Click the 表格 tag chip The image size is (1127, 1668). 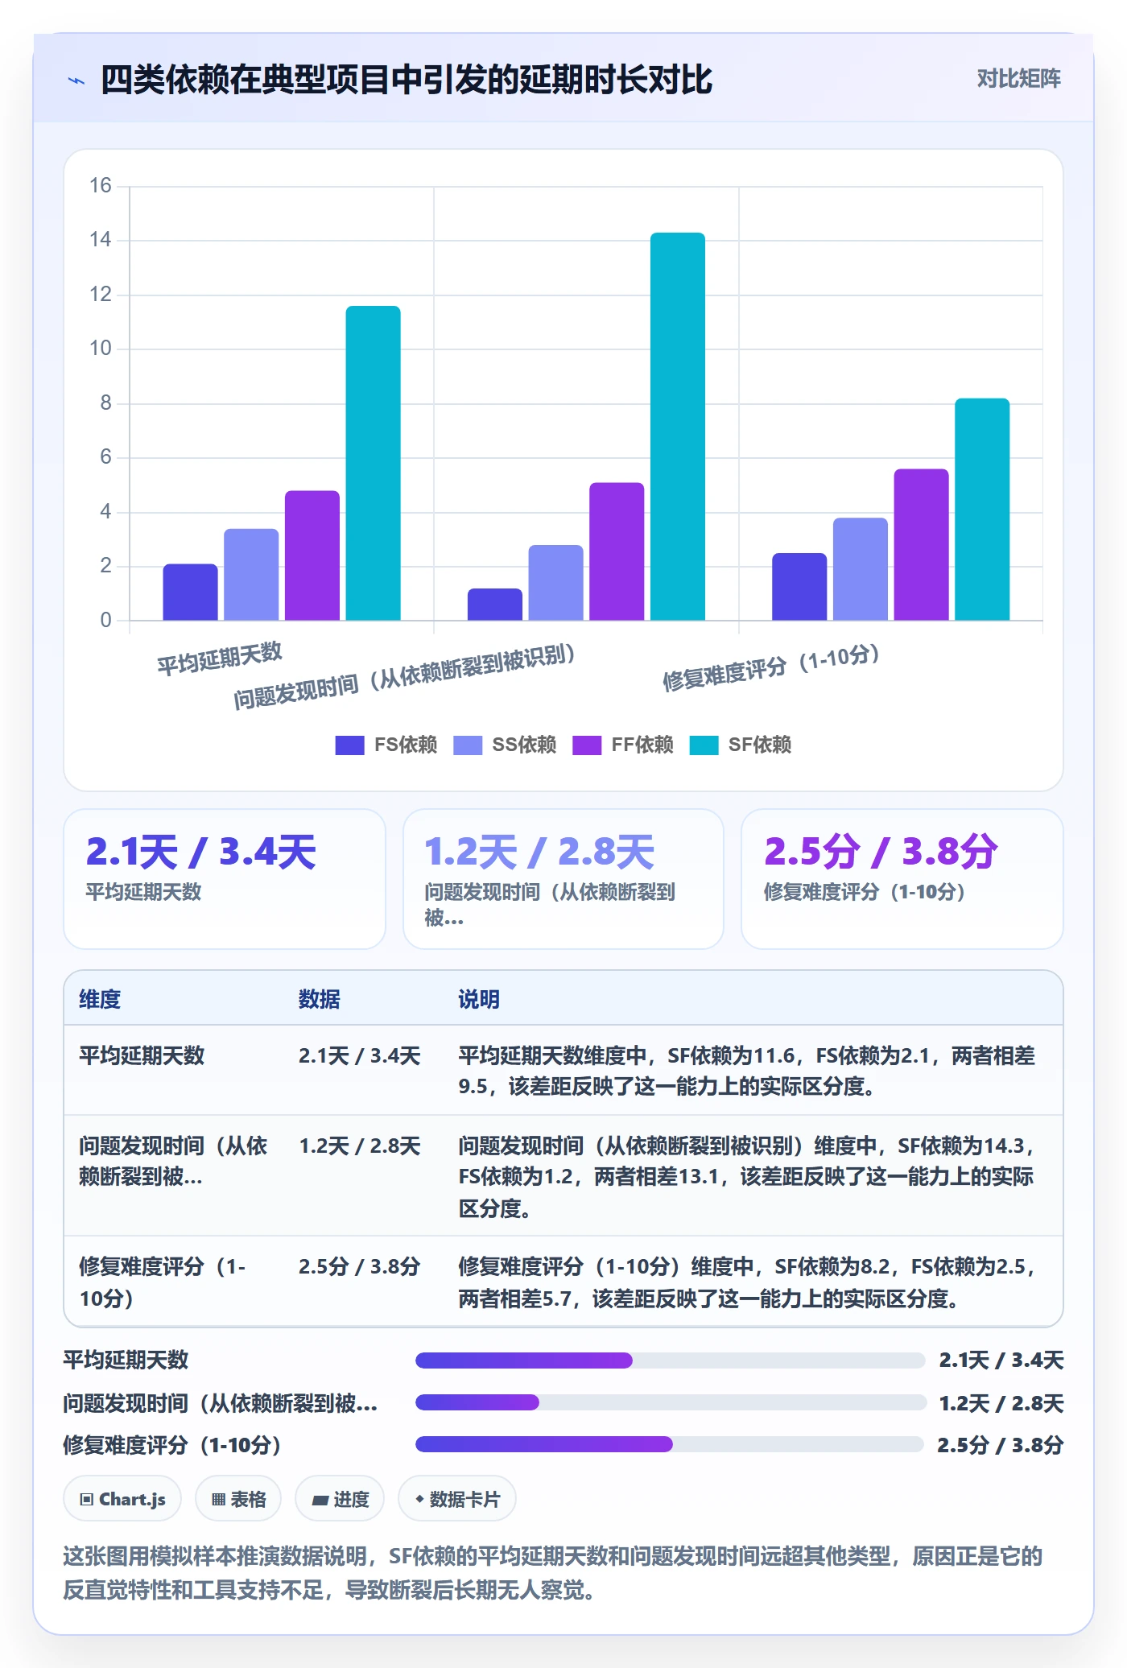click(x=238, y=1499)
